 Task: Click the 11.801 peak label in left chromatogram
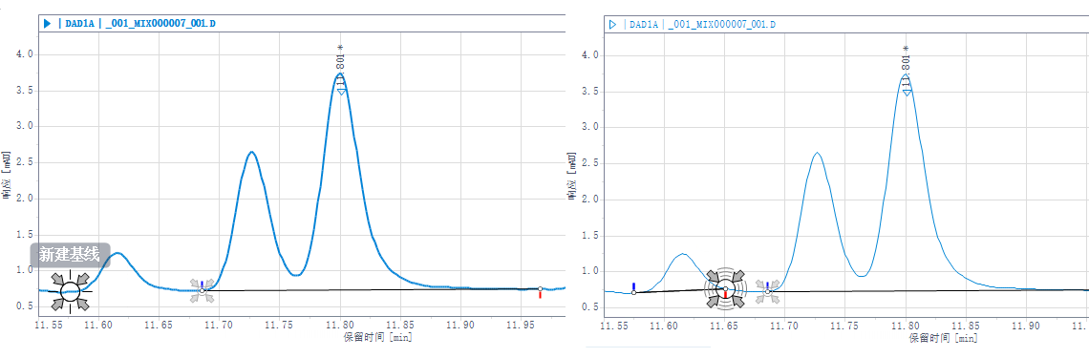click(x=340, y=65)
